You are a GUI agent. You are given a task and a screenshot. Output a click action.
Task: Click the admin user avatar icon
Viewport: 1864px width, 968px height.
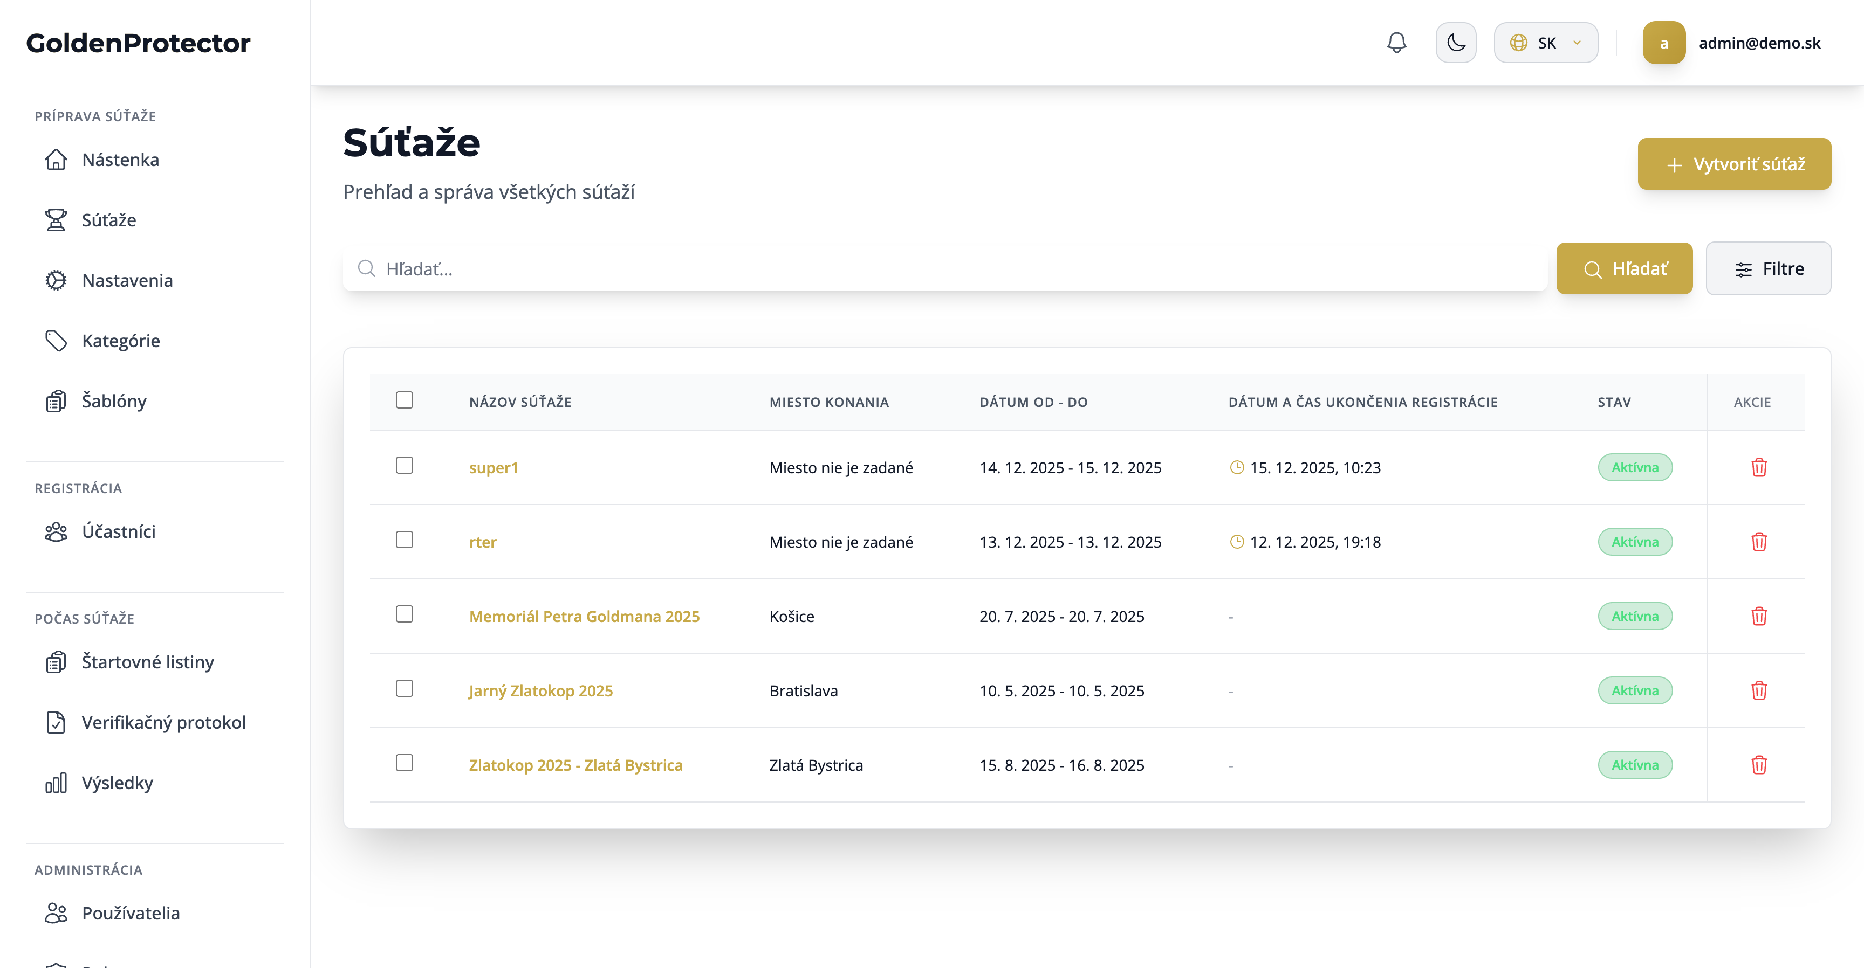click(1663, 43)
